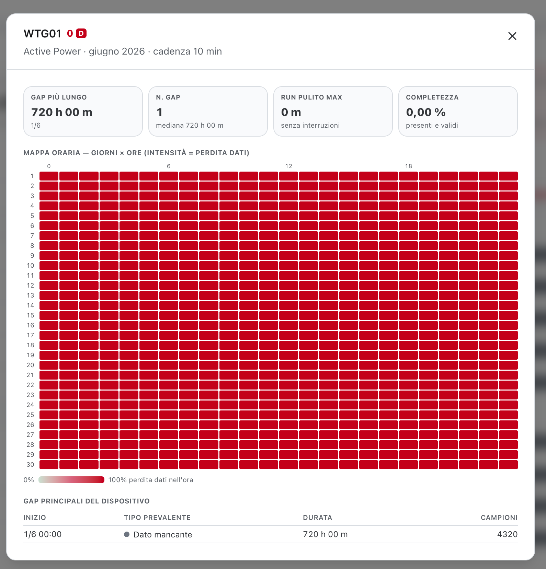Click the '4320' samples value
The height and width of the screenshot is (569, 546).
507,534
